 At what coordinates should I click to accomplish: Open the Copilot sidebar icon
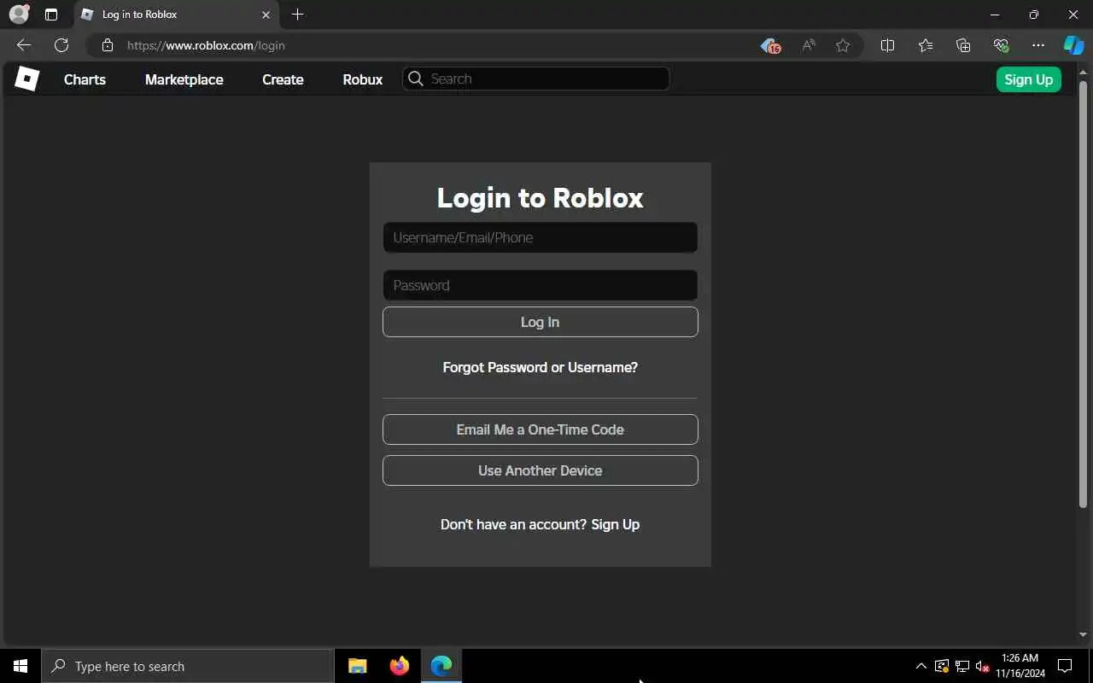pos(1073,45)
